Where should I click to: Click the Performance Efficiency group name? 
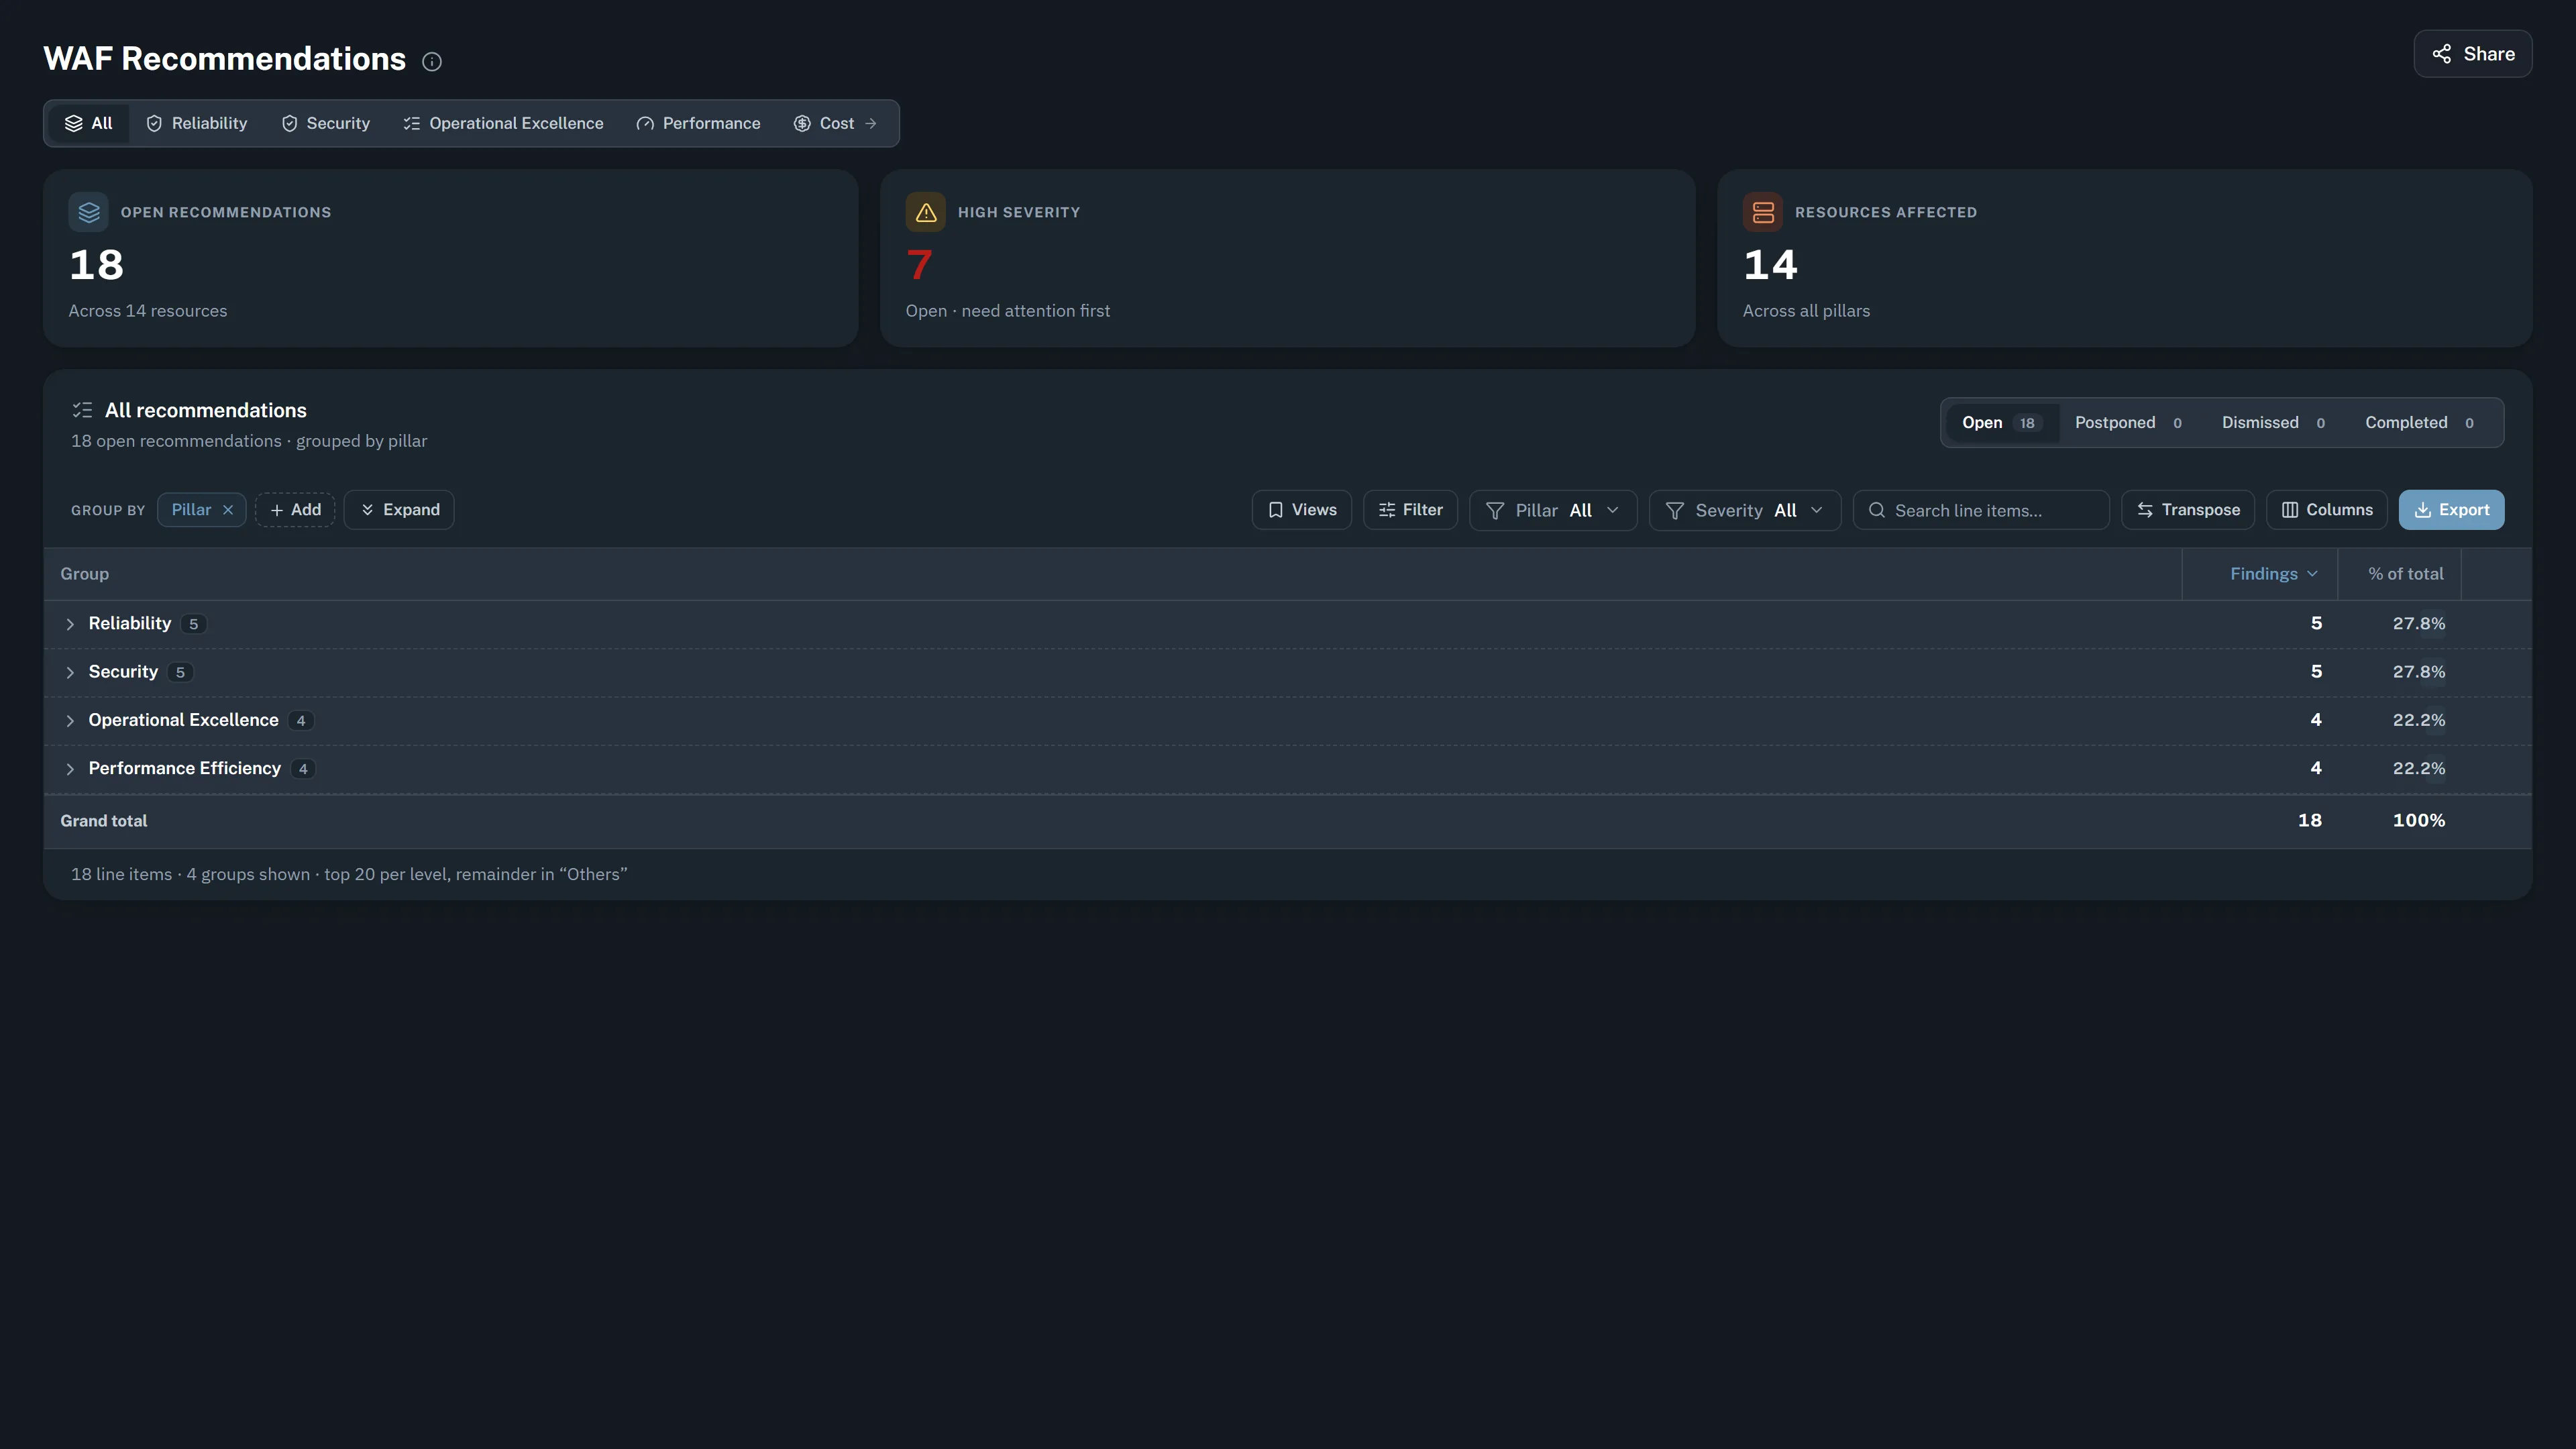click(184, 768)
